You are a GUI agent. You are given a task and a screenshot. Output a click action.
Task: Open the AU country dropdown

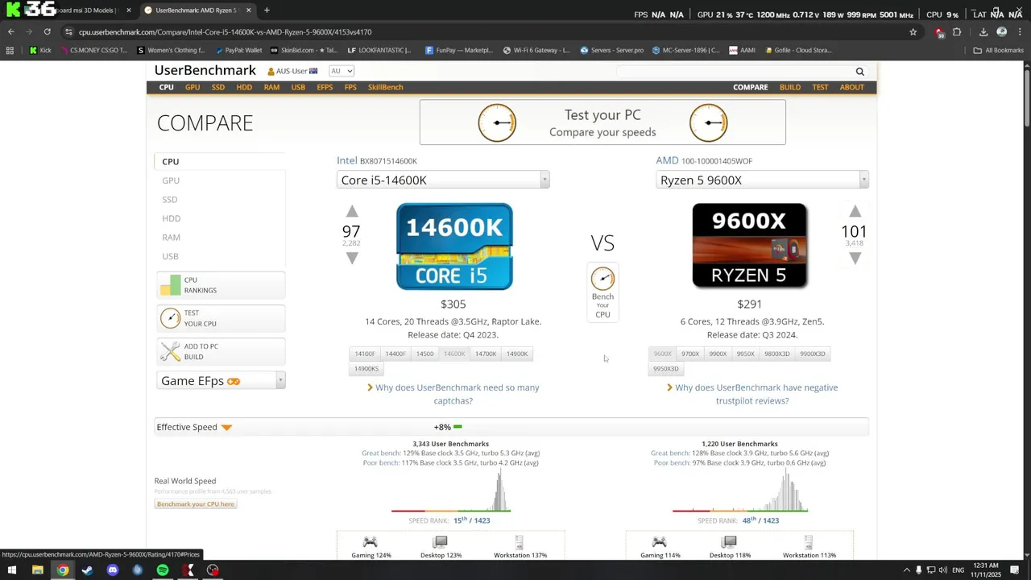point(342,71)
